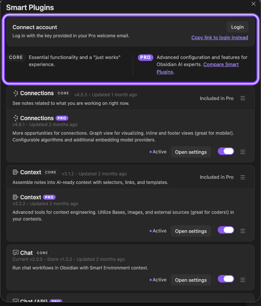Click the CORE badge beside Context
261x306 pixels.
(51, 172)
